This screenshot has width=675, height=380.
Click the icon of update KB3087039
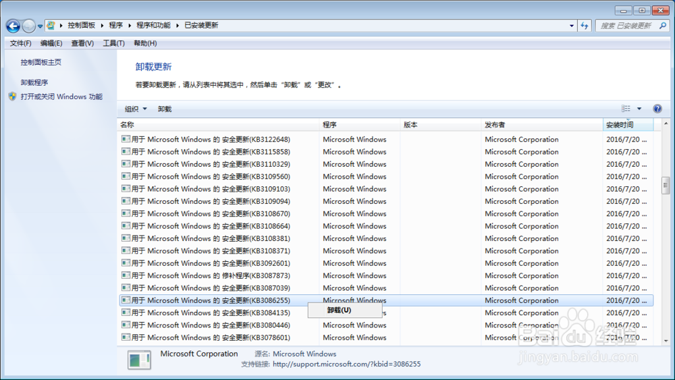126,288
